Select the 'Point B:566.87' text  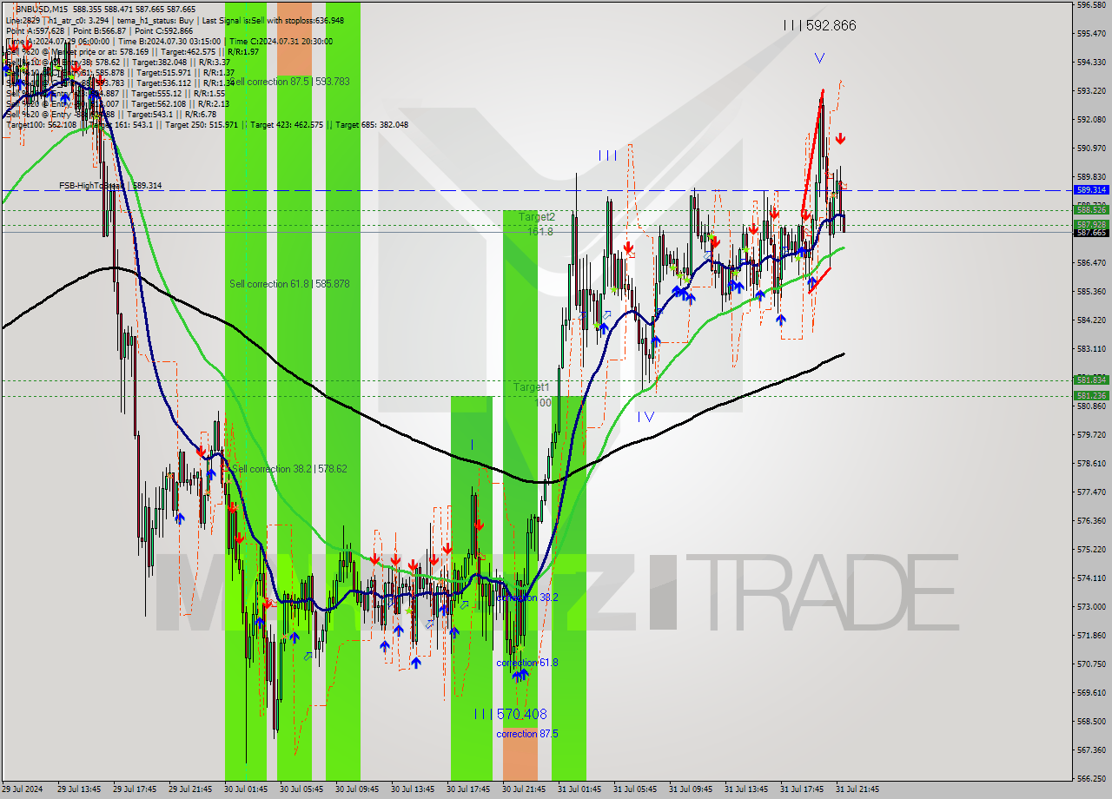99,30
